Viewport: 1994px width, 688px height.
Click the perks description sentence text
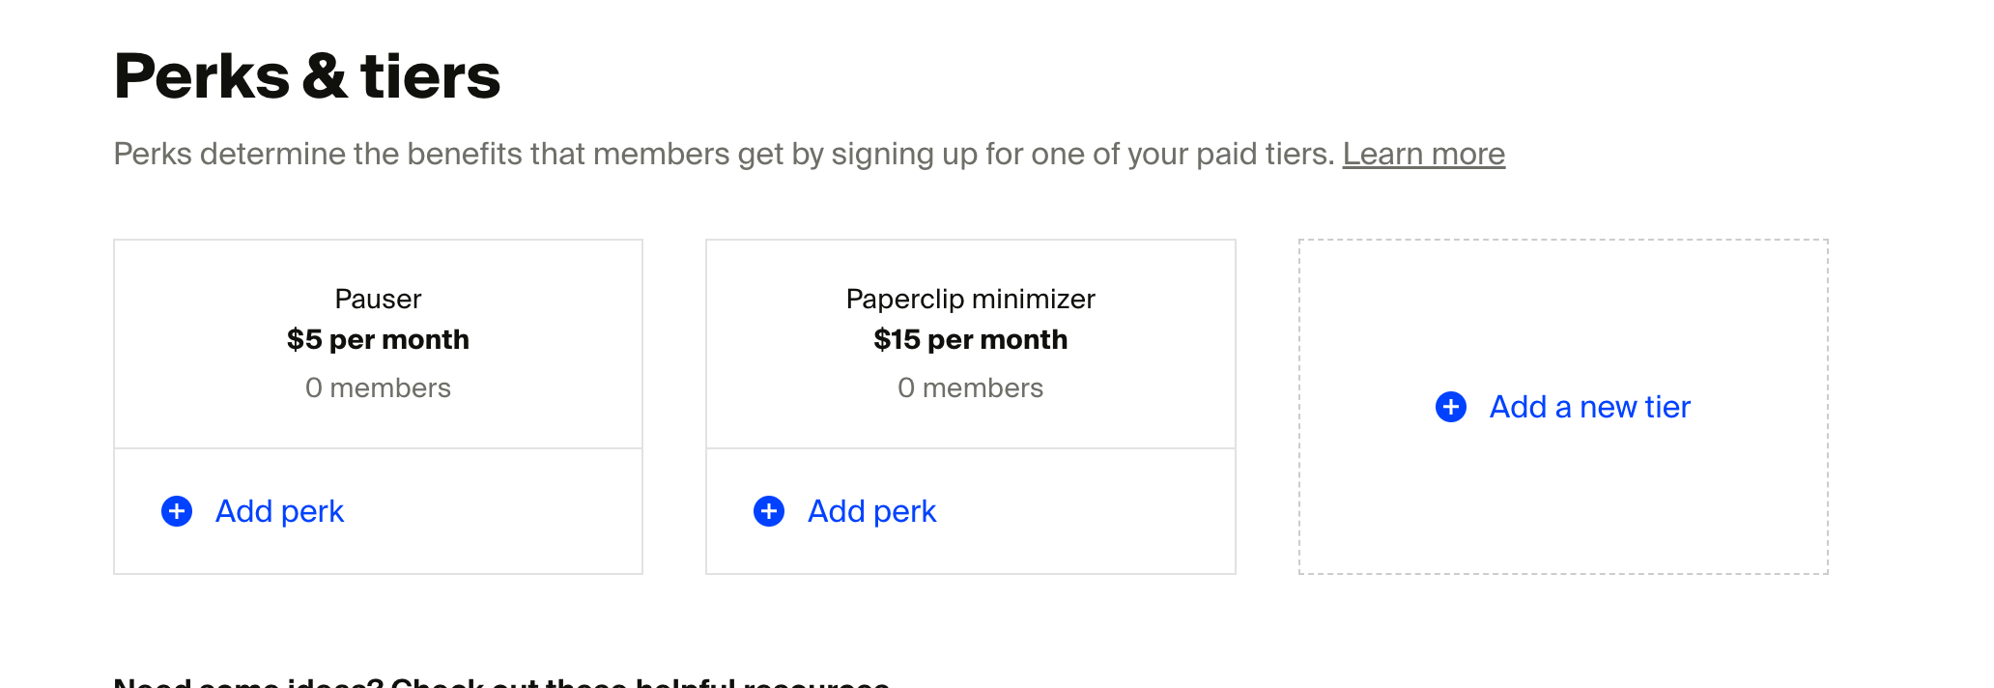(x=725, y=154)
